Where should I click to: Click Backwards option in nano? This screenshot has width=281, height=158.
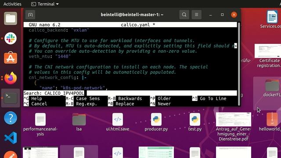(125, 98)
